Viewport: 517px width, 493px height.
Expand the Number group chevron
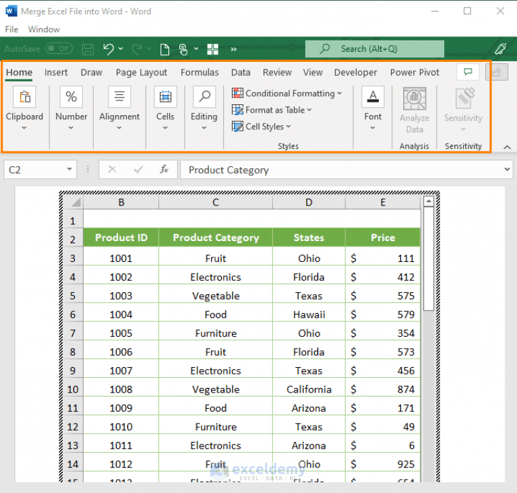coord(71,128)
